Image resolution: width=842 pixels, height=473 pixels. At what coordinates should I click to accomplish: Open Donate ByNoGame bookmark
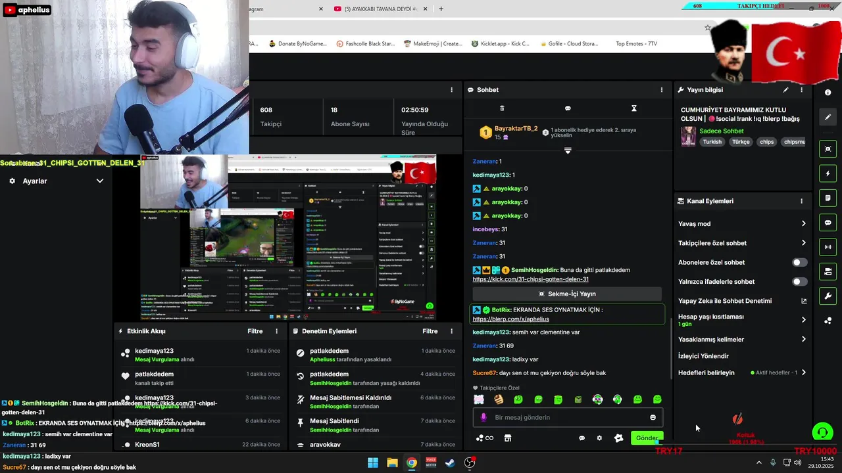point(297,44)
